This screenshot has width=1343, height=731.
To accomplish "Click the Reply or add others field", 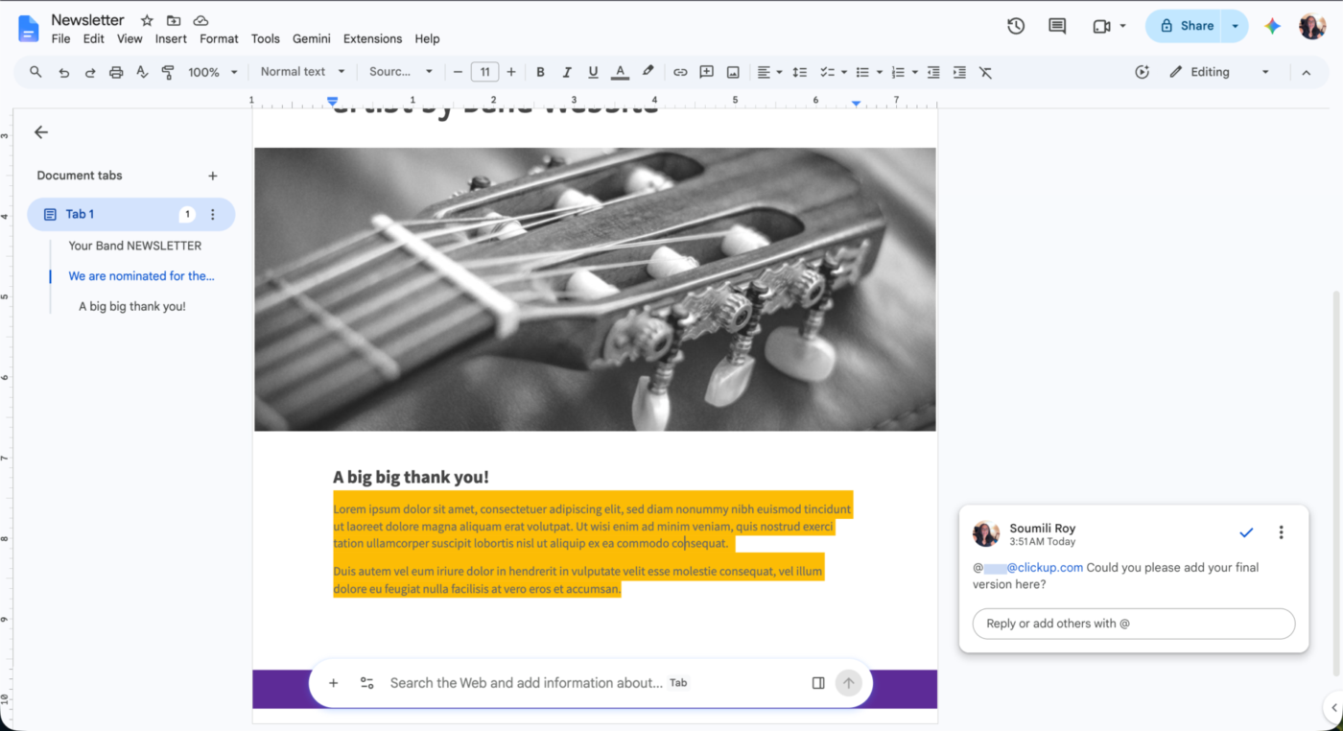I will tap(1134, 624).
